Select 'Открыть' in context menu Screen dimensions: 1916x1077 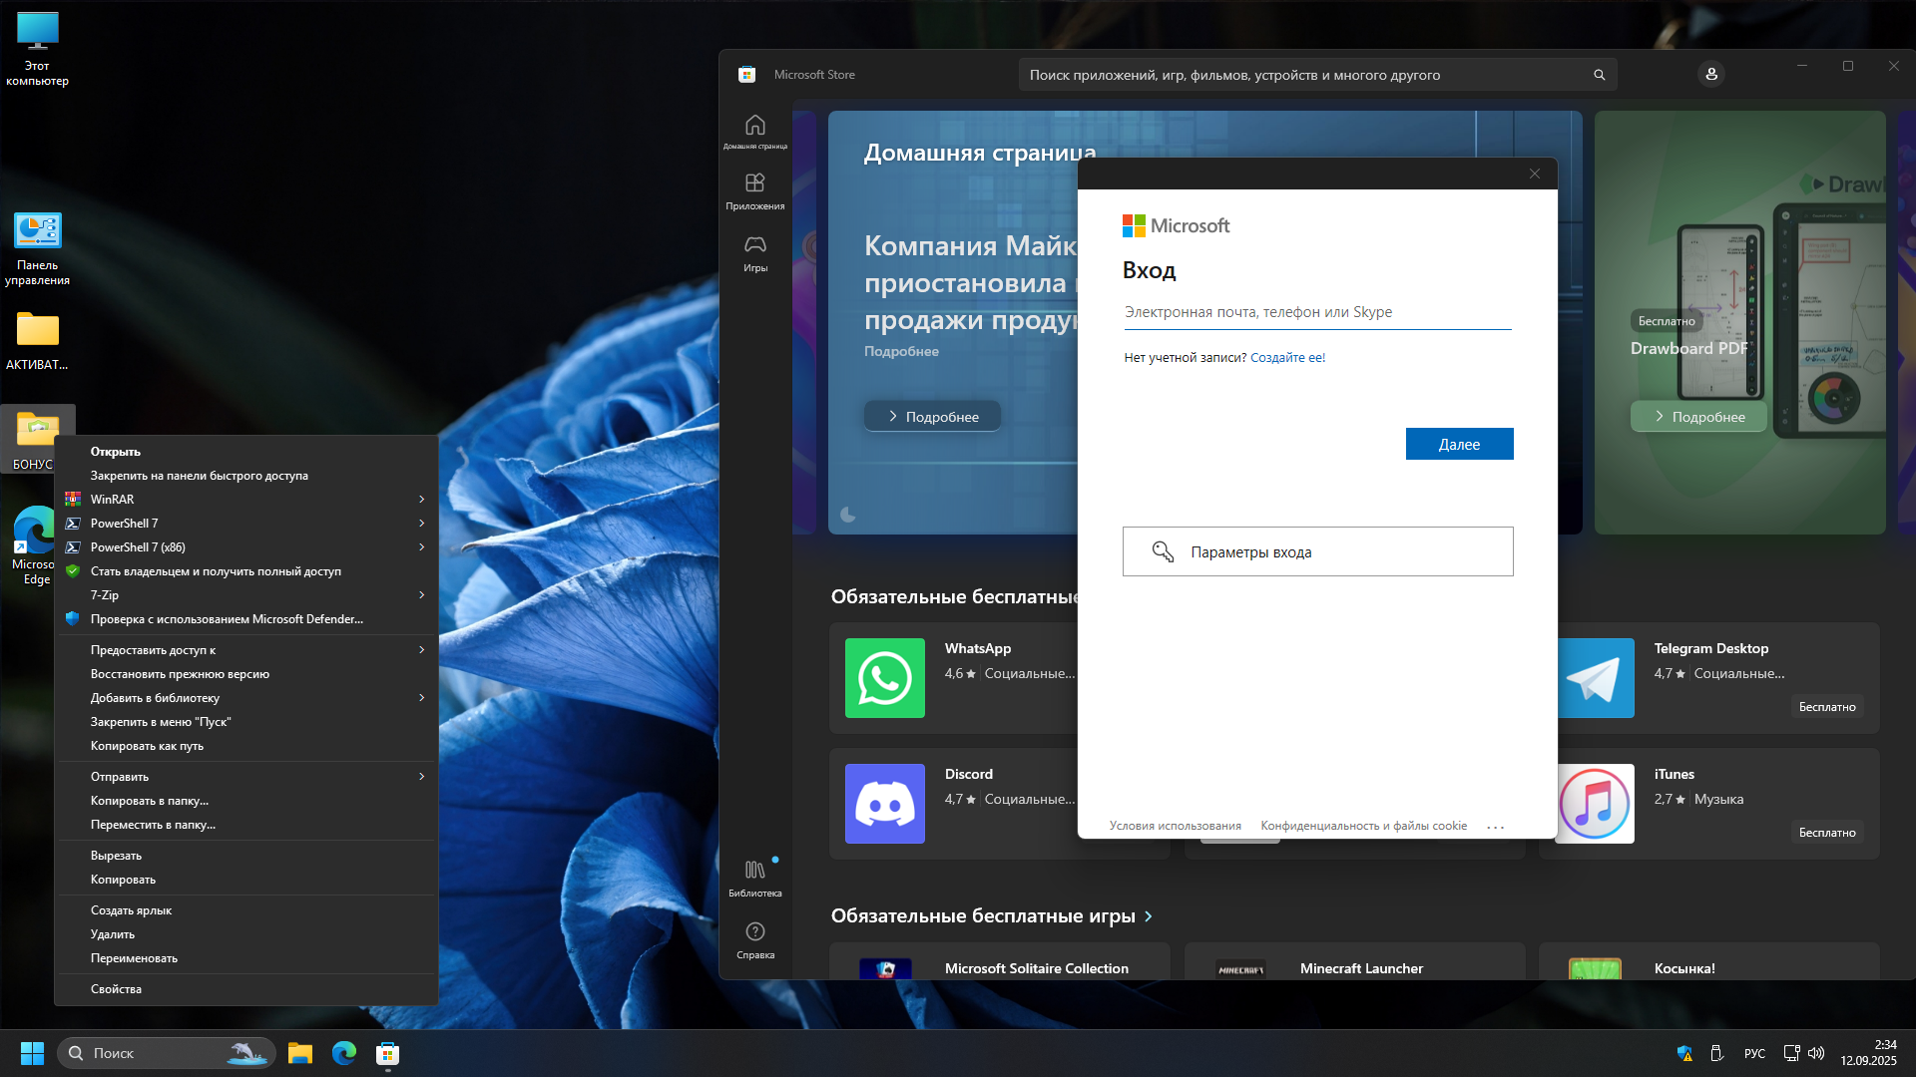click(246, 452)
